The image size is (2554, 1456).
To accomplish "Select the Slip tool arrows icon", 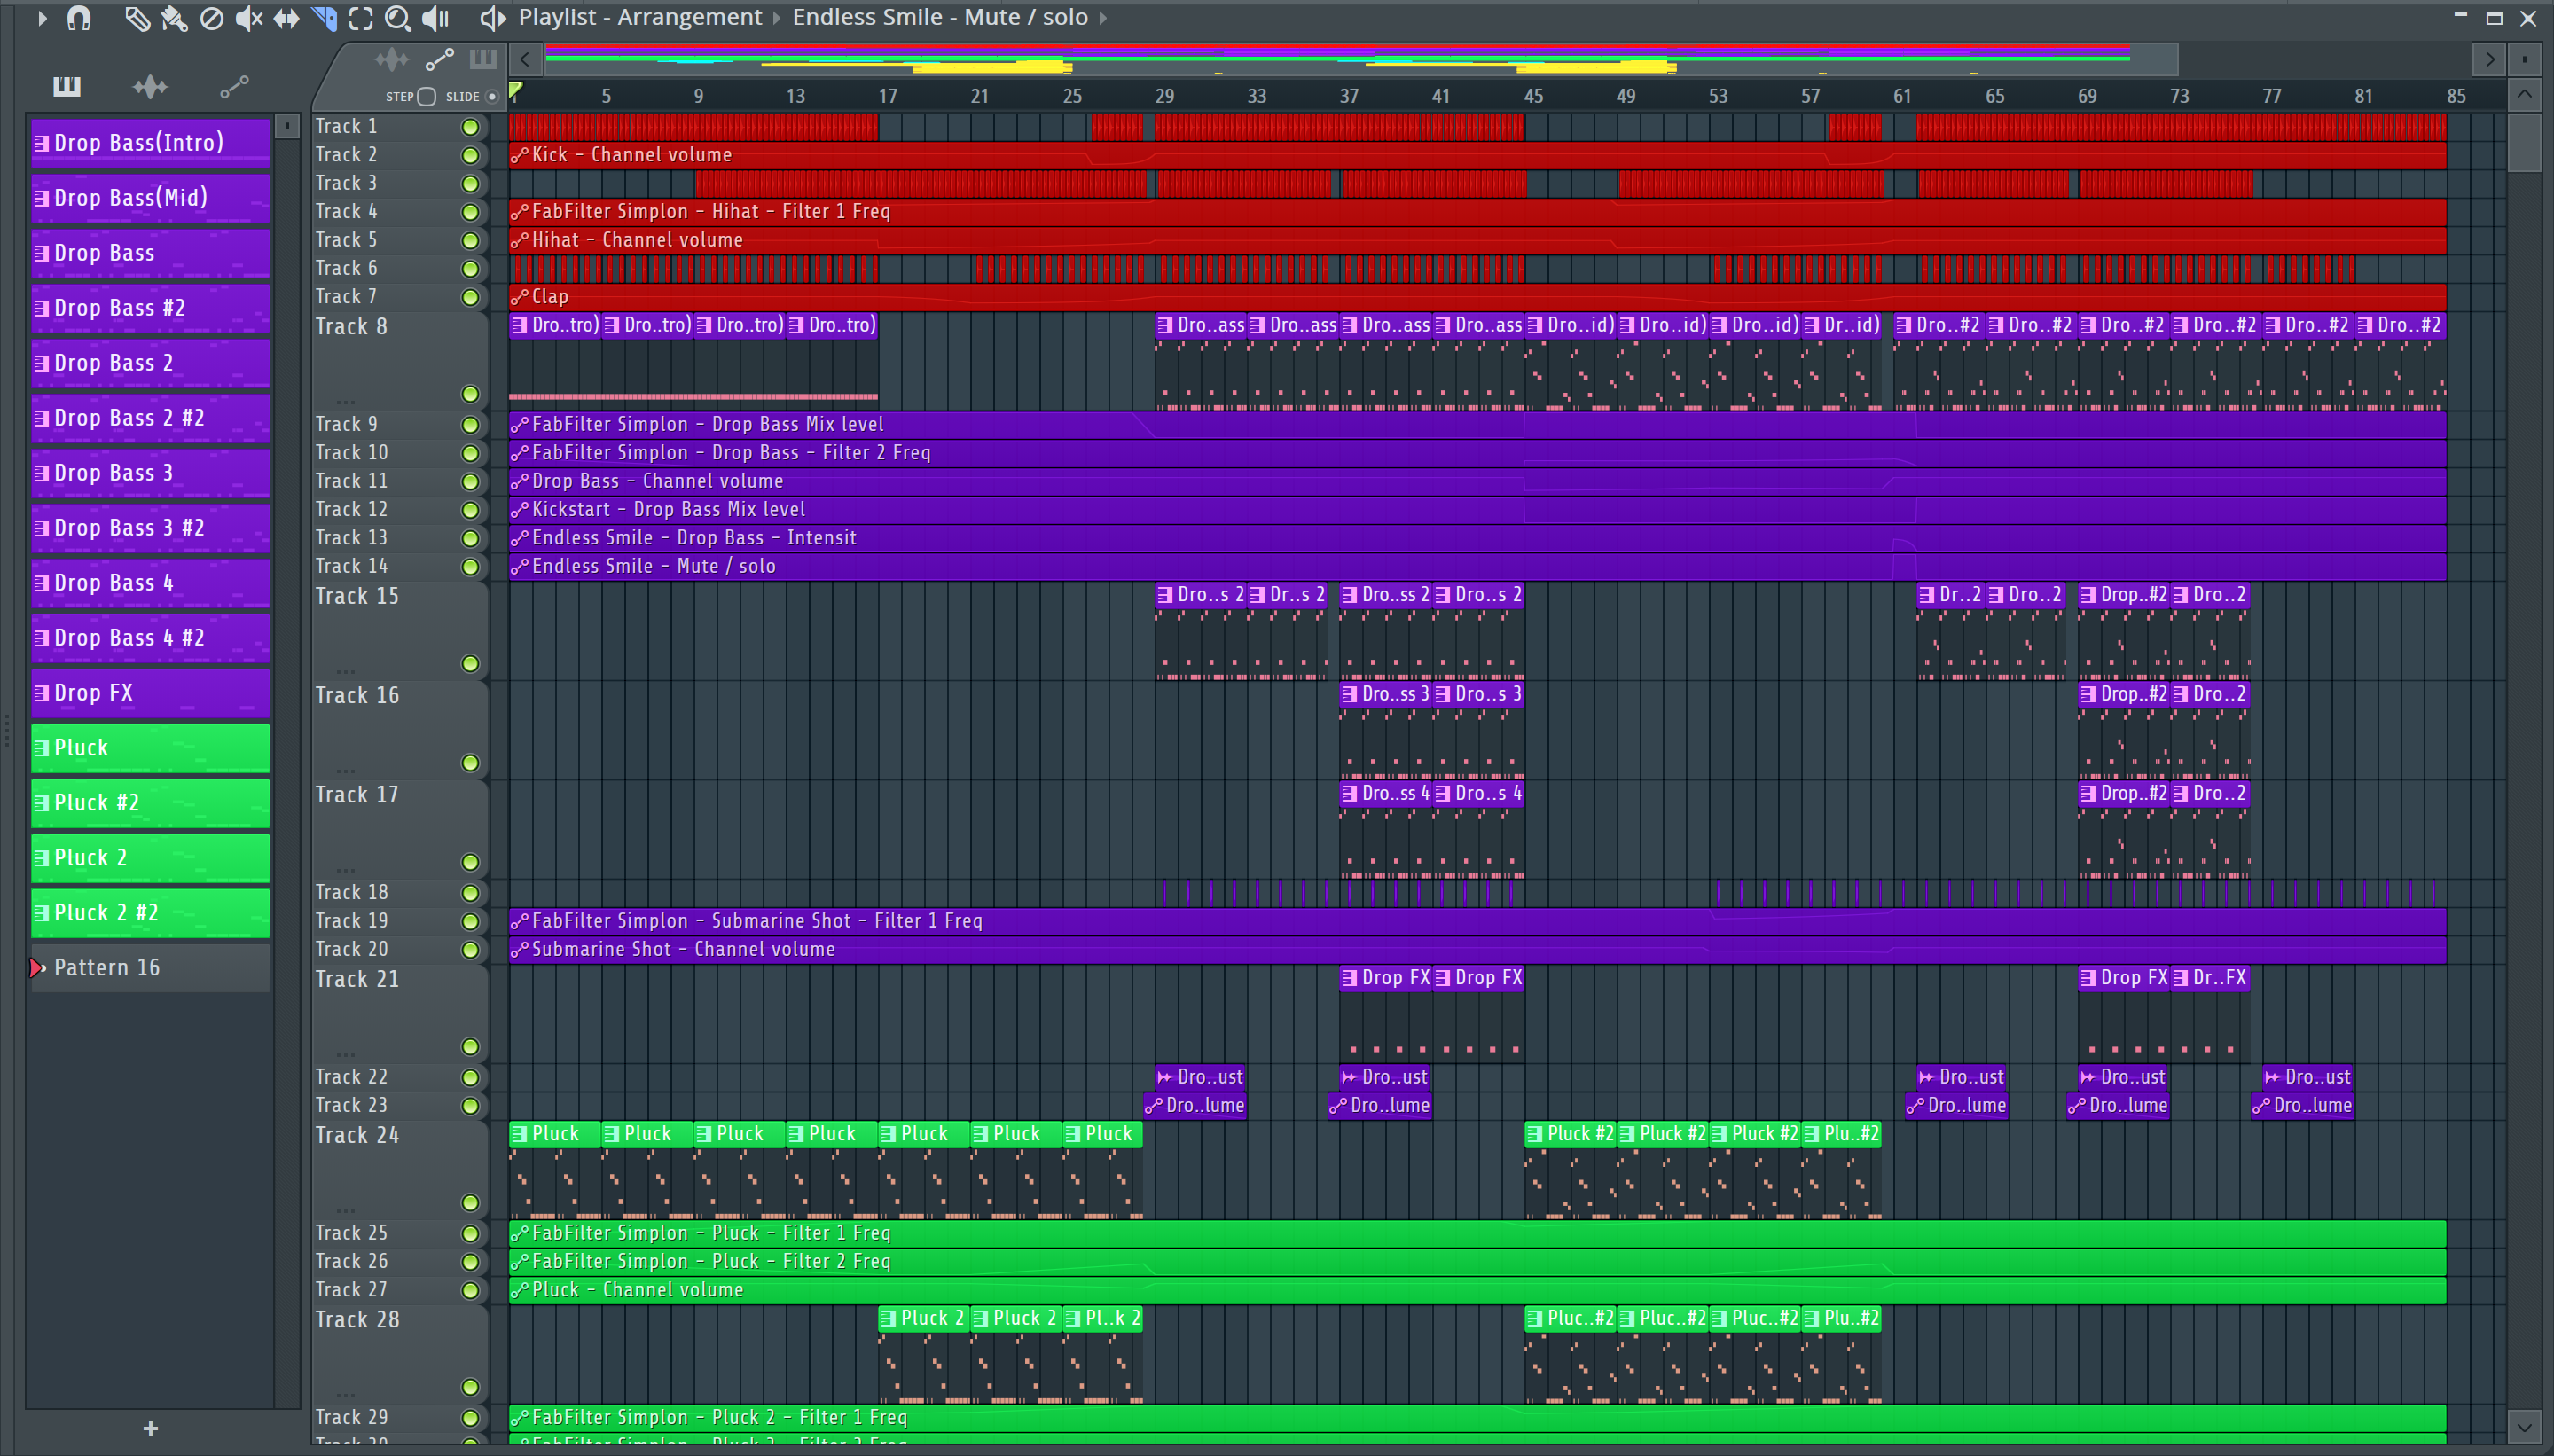I will coord(286,18).
